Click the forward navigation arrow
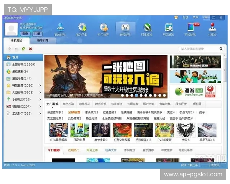Screen dimensions: 230x184 coord(17,49)
